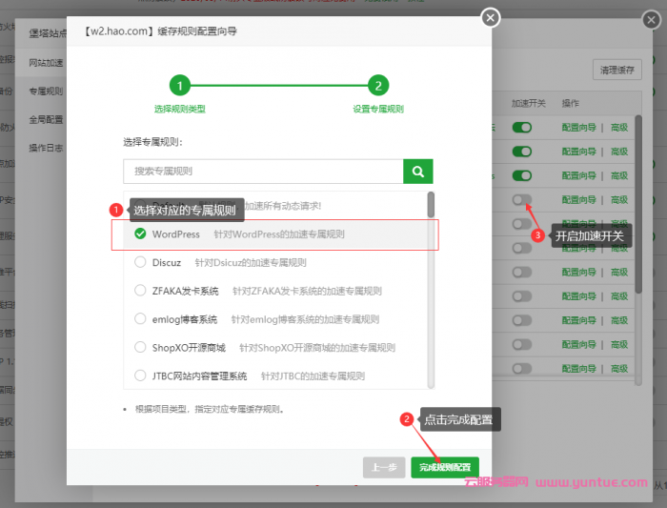Turn on the disabled acceleration switch
Screen dimensions: 667x508
[x=521, y=199]
